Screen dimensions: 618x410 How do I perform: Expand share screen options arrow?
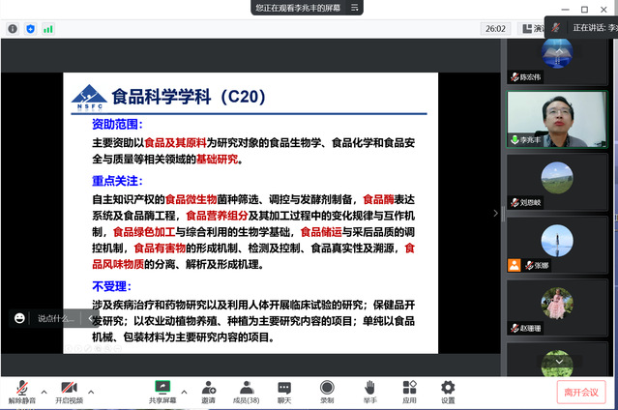pyautogui.click(x=184, y=392)
